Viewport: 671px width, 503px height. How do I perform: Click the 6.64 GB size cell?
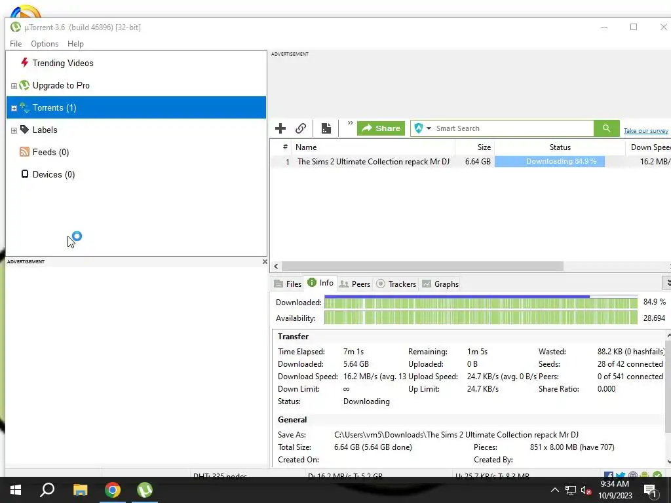(x=478, y=162)
